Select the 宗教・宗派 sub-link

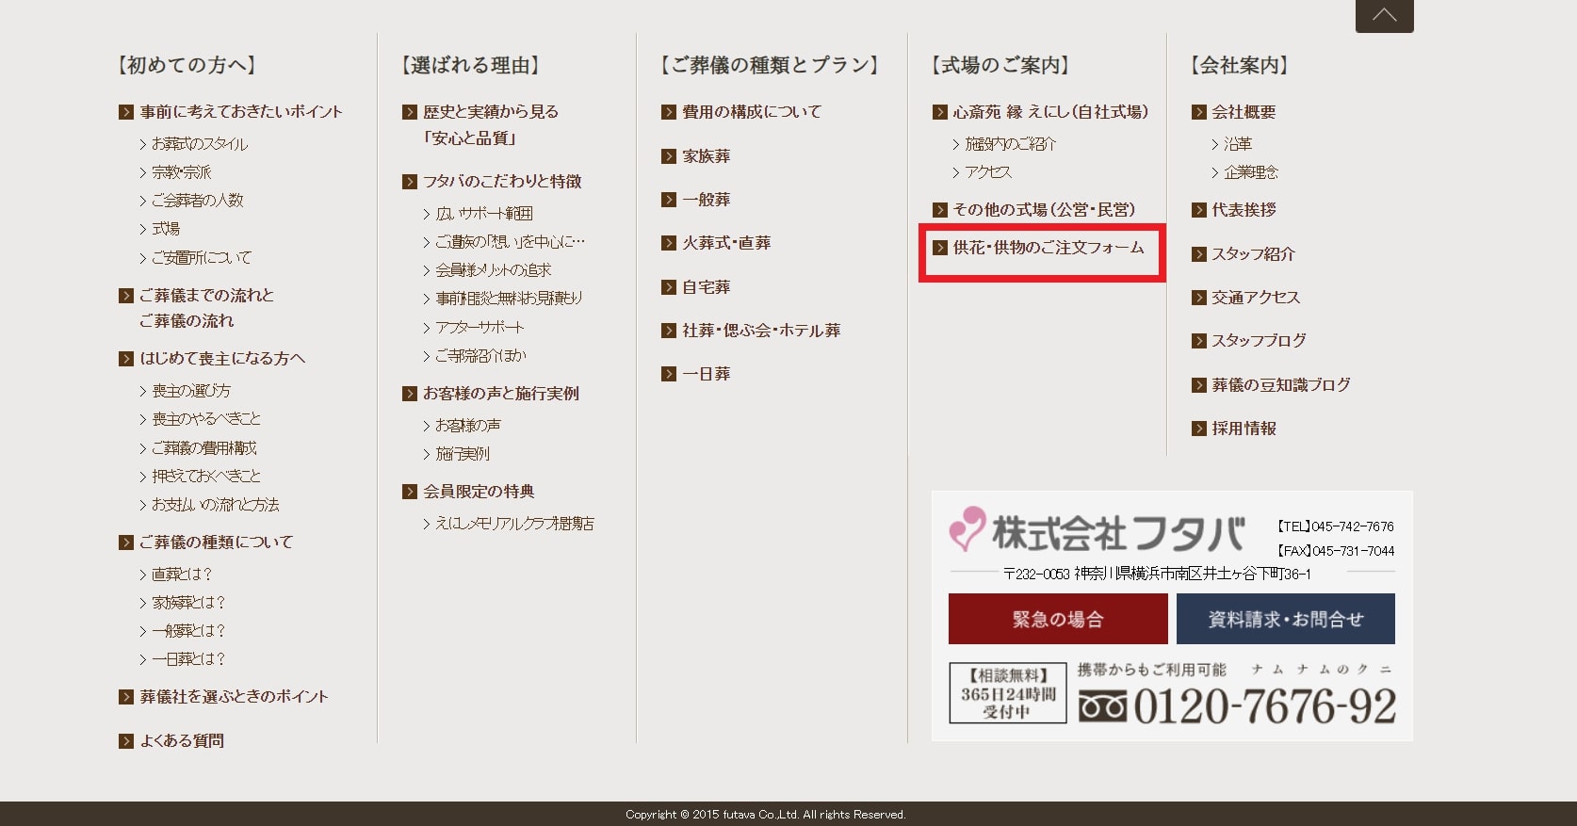pos(181,172)
